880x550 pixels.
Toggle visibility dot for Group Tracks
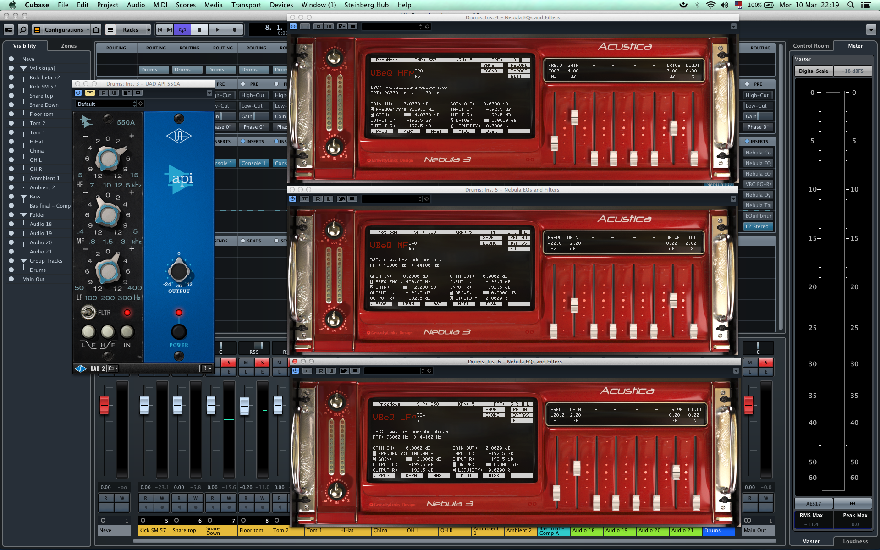click(x=11, y=261)
